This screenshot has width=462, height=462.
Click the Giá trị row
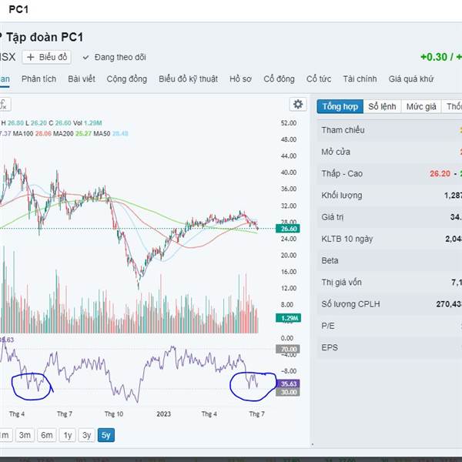point(390,217)
